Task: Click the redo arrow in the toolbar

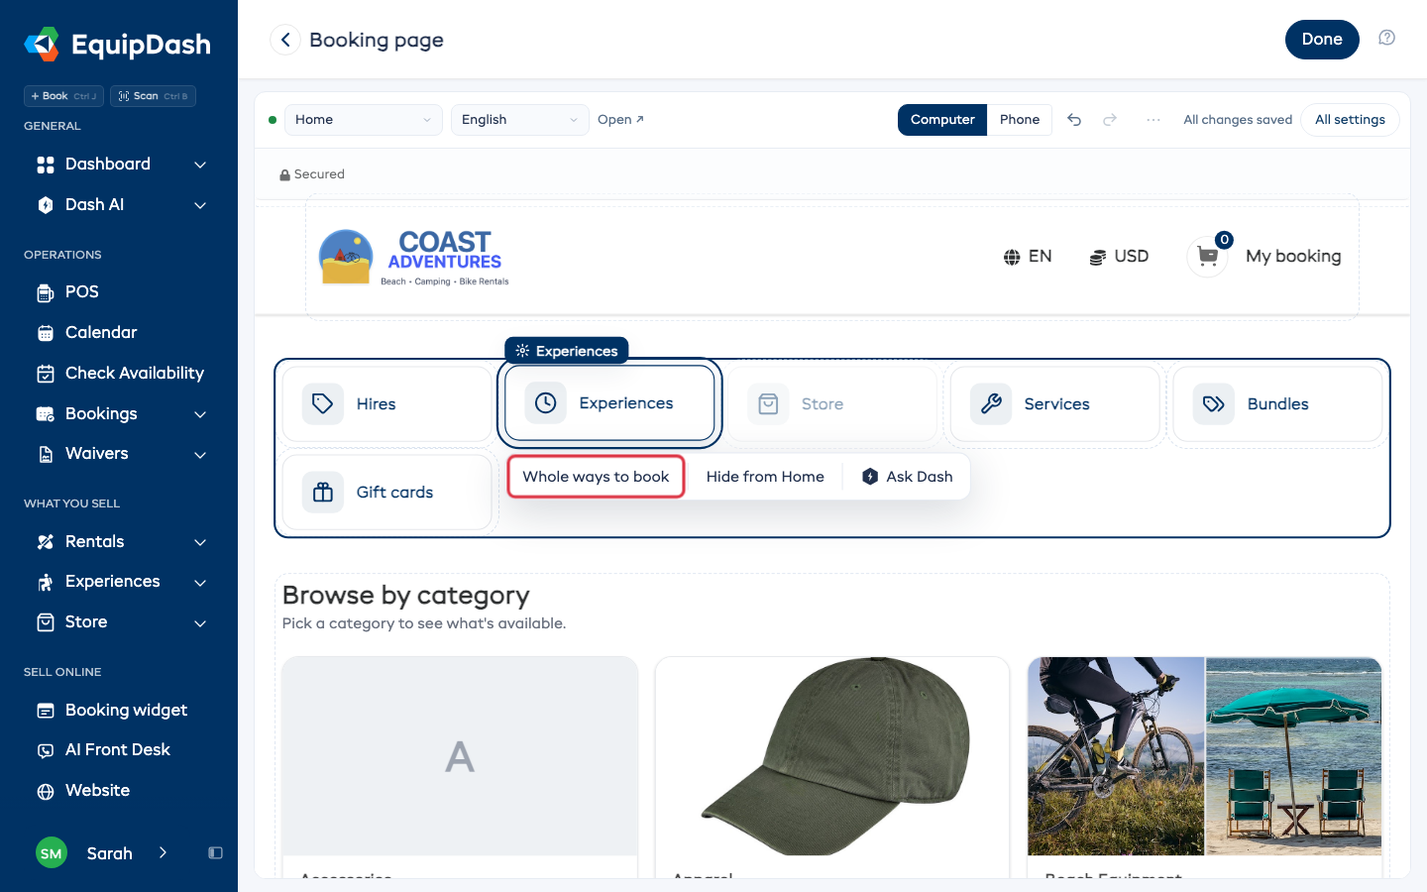Action: pos(1110,119)
